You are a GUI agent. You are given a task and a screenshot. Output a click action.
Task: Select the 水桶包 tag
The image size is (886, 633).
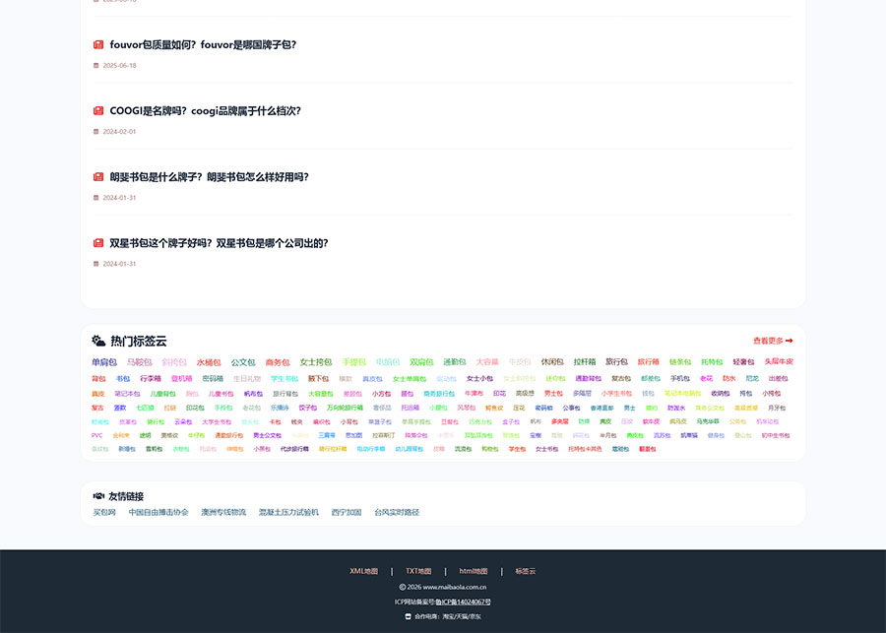point(209,362)
